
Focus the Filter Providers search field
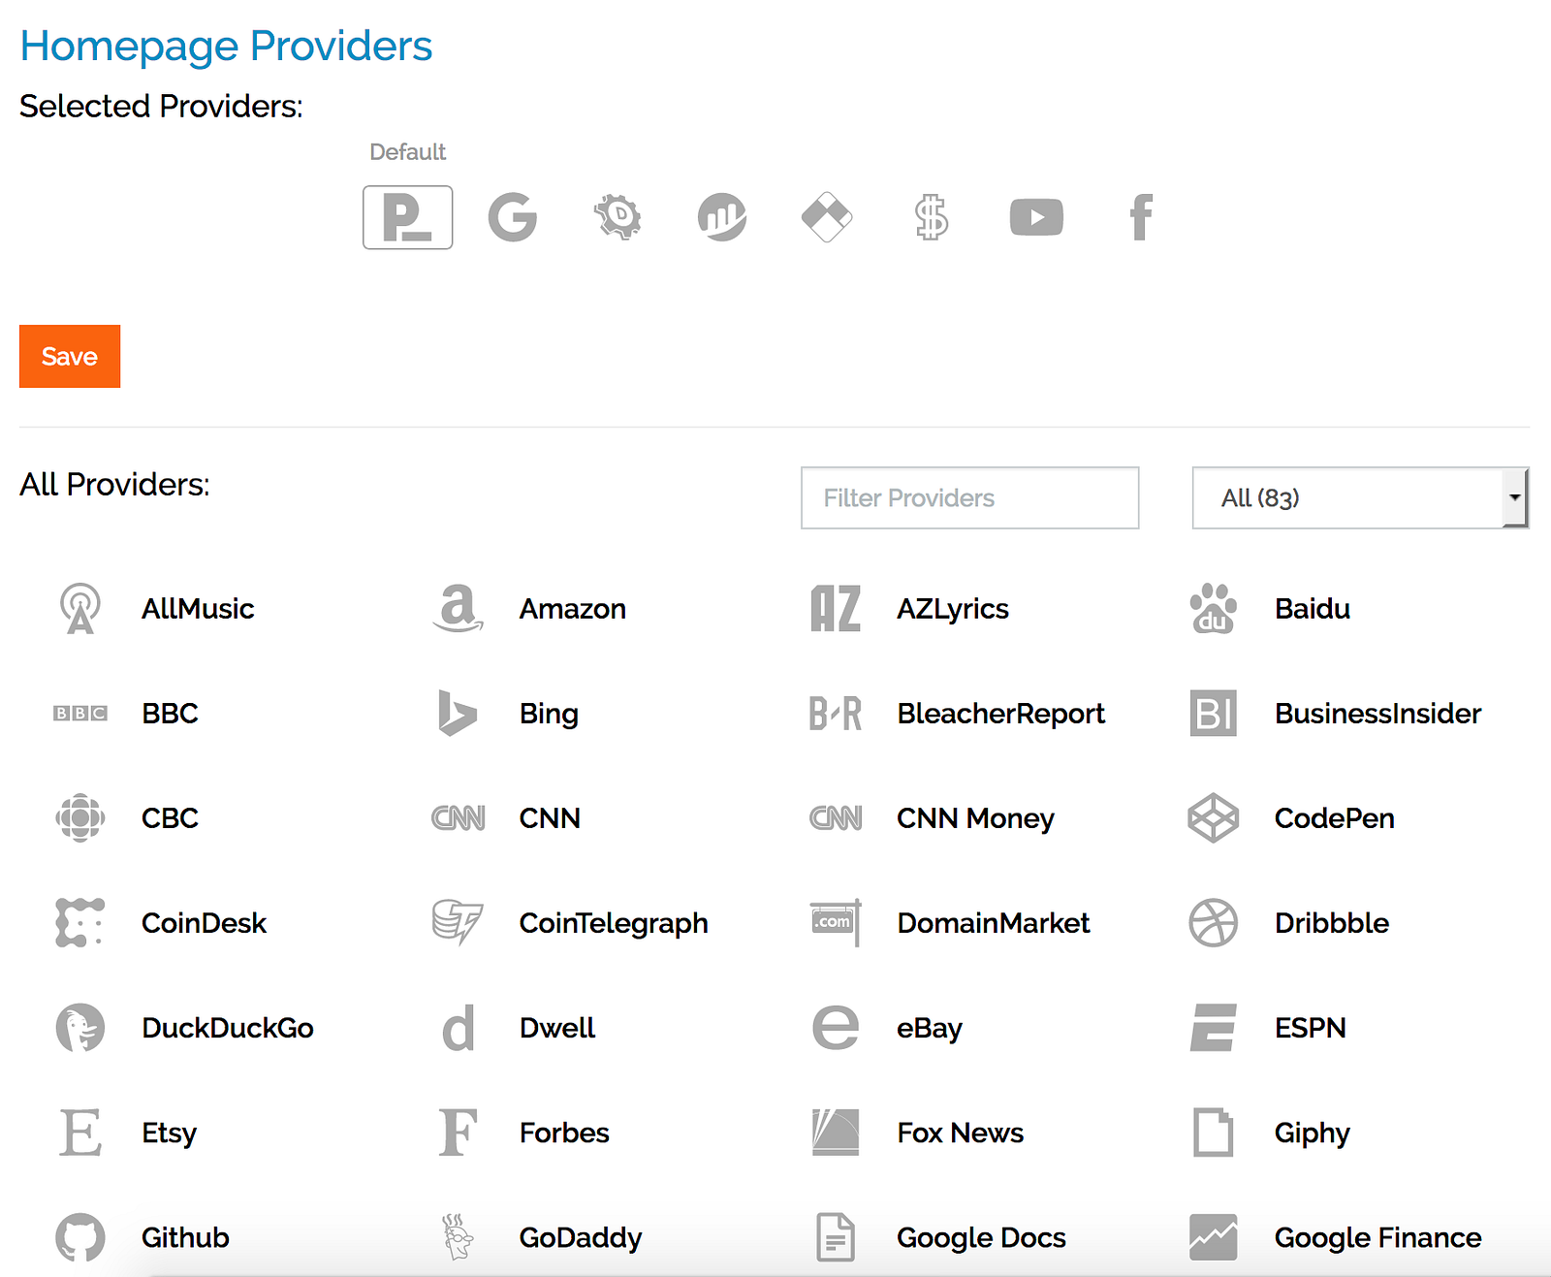969,497
